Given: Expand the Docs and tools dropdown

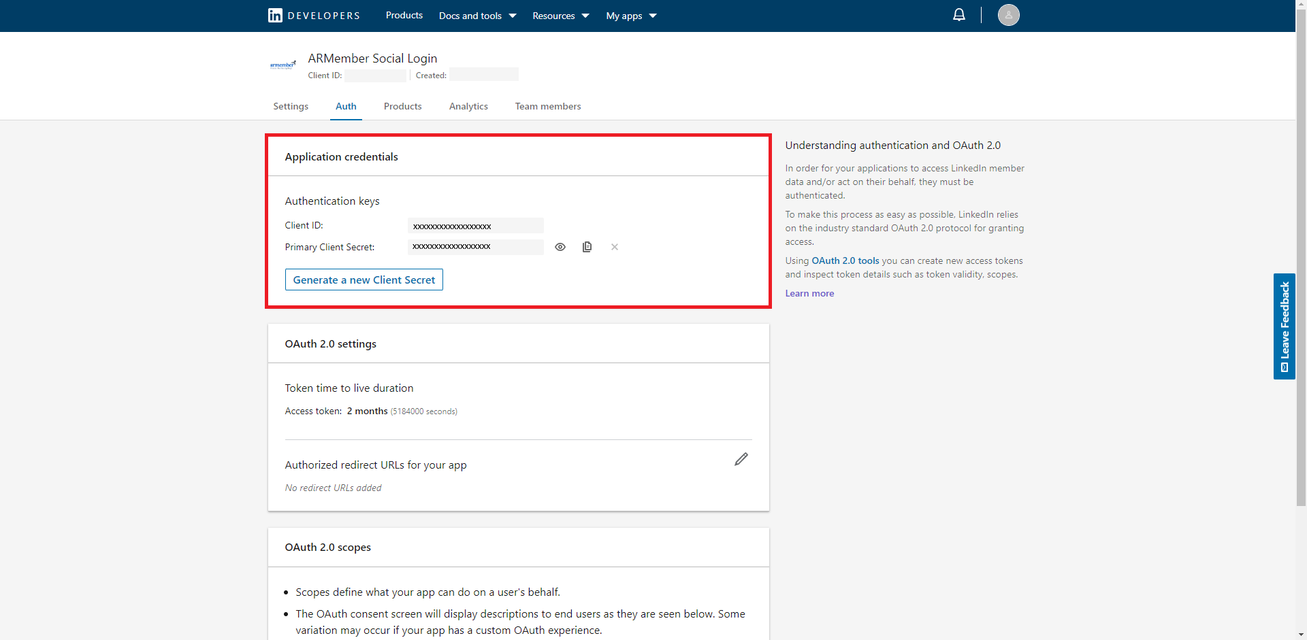Looking at the screenshot, I should 477,16.
